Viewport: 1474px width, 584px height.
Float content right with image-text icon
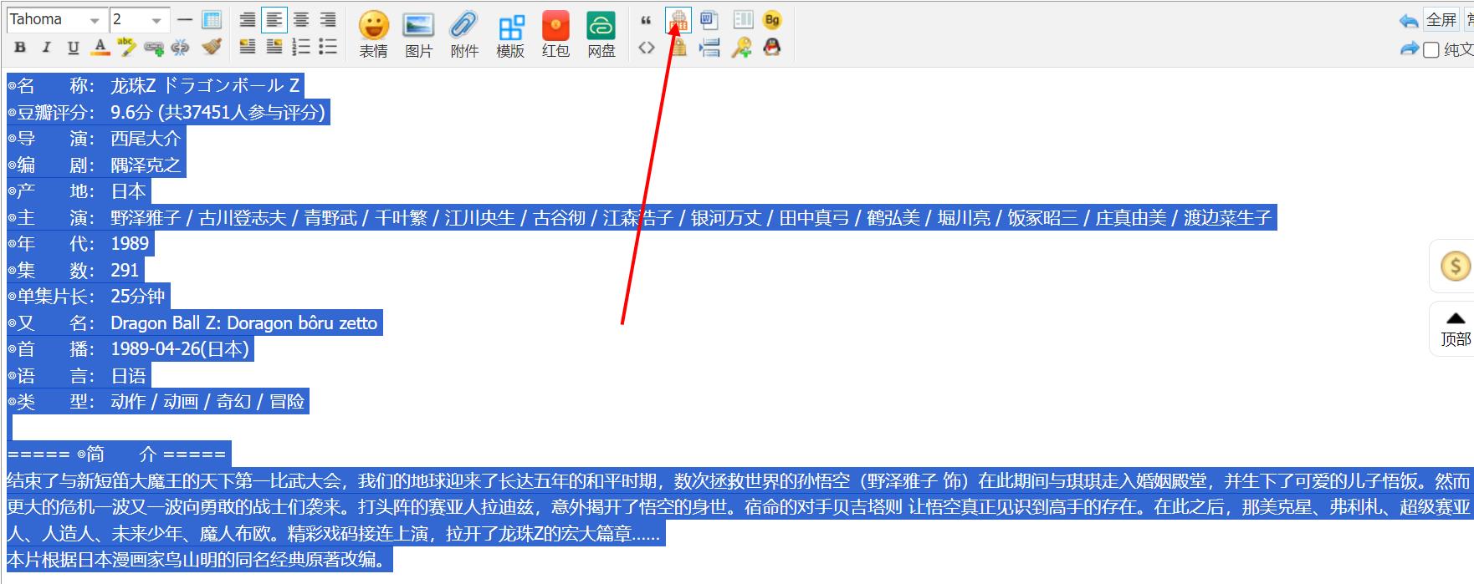point(274,47)
